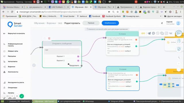
Task: Open Другие закладки folder
Action: (173, 16)
